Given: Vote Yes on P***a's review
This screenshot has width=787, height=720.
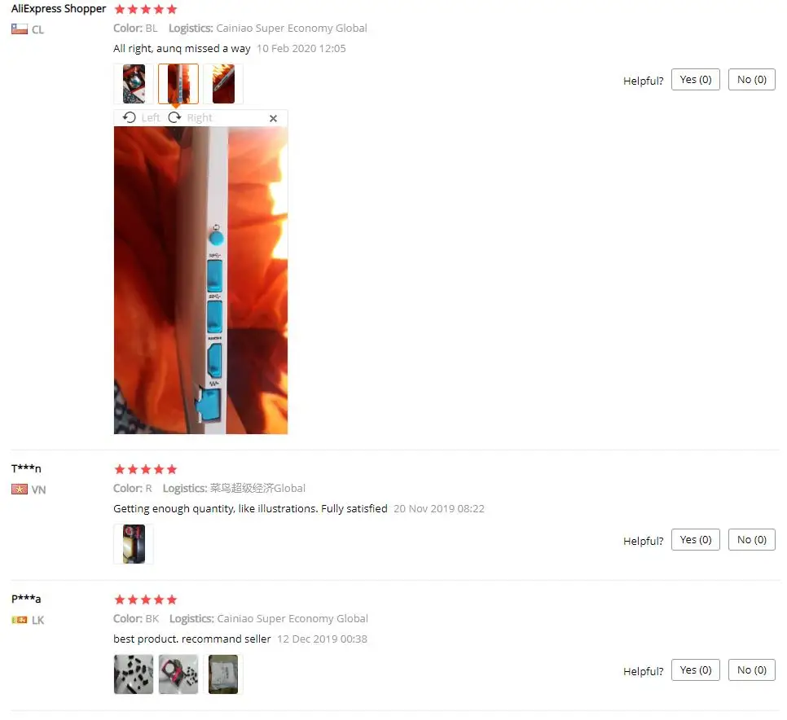Looking at the screenshot, I should click(x=696, y=670).
